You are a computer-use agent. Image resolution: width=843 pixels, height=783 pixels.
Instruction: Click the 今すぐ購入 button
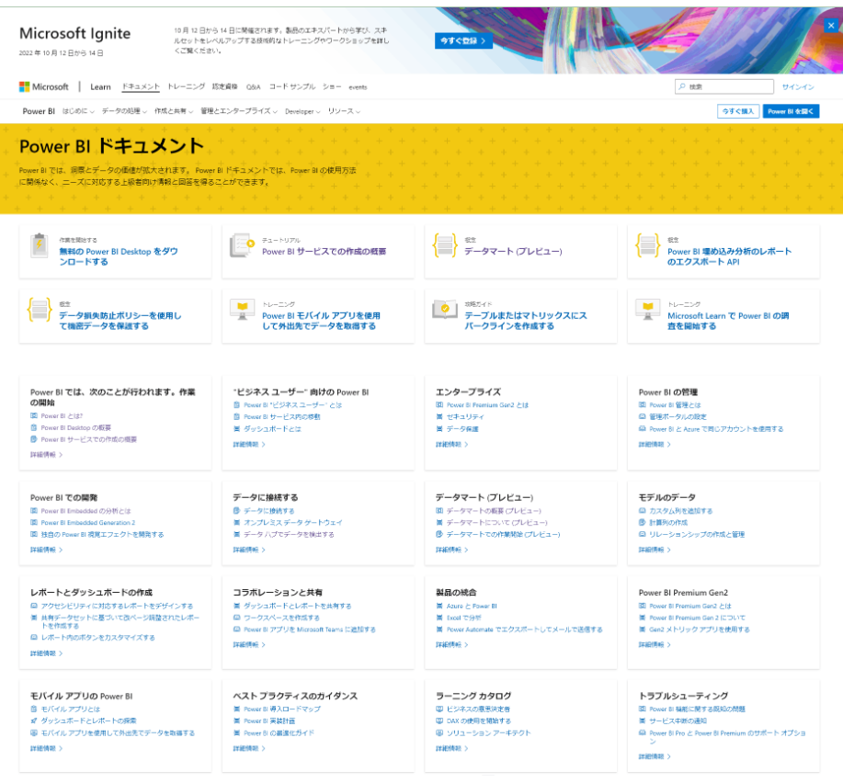[x=738, y=111]
